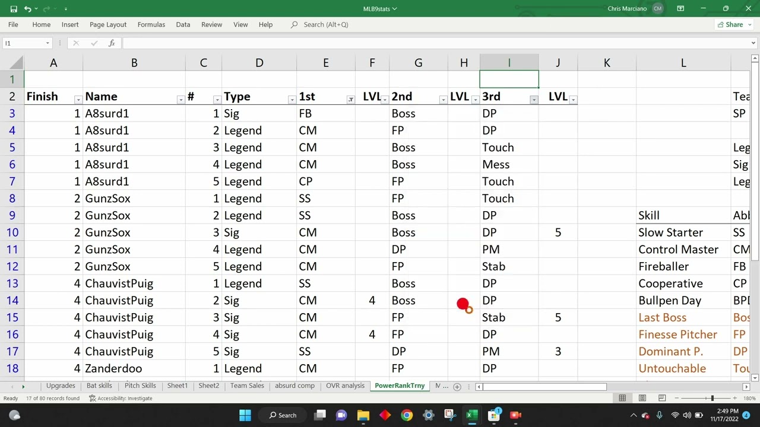Open the Data ribbon tab

point(183,25)
